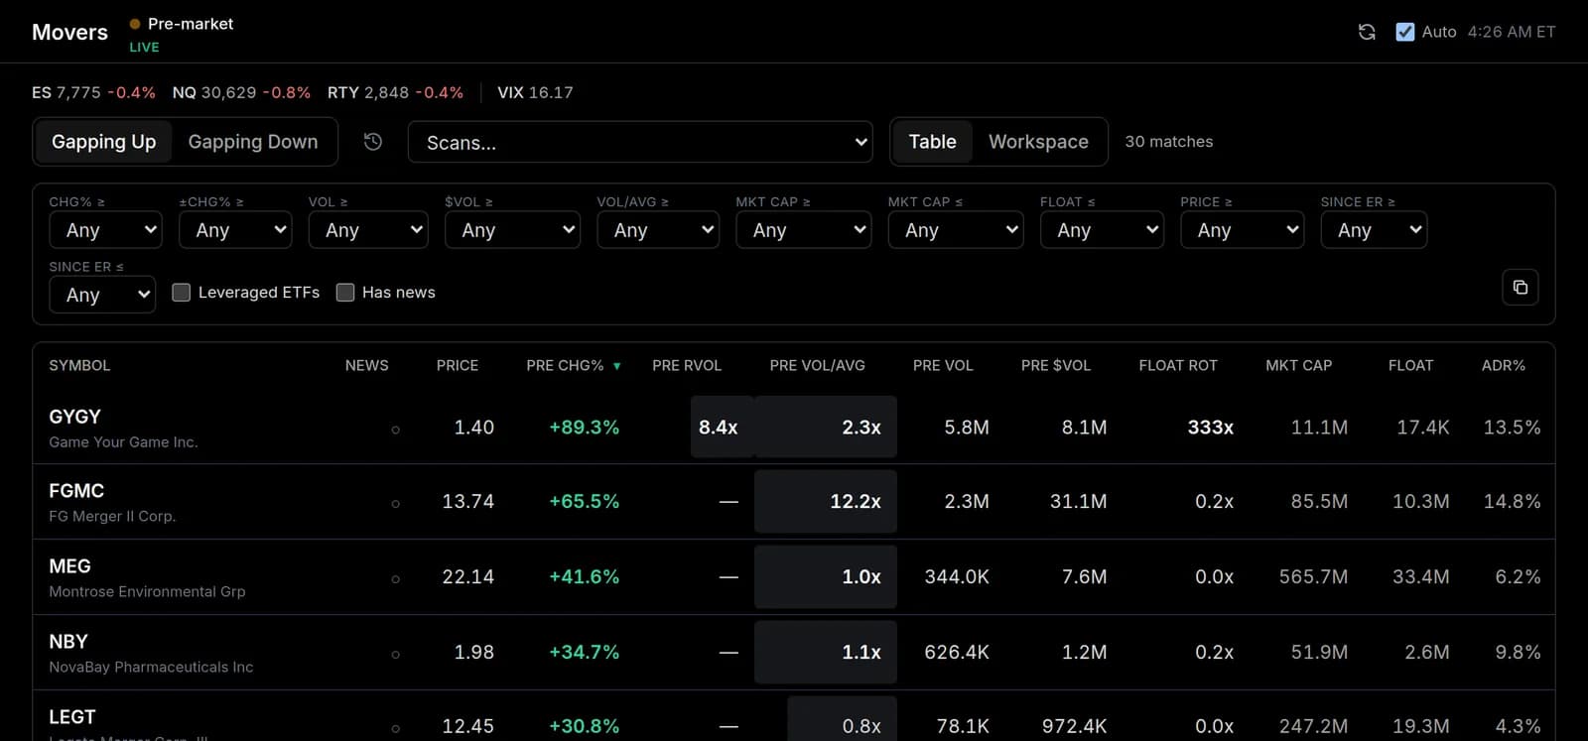Toggle the Auto refresh checkbox

pos(1404,32)
